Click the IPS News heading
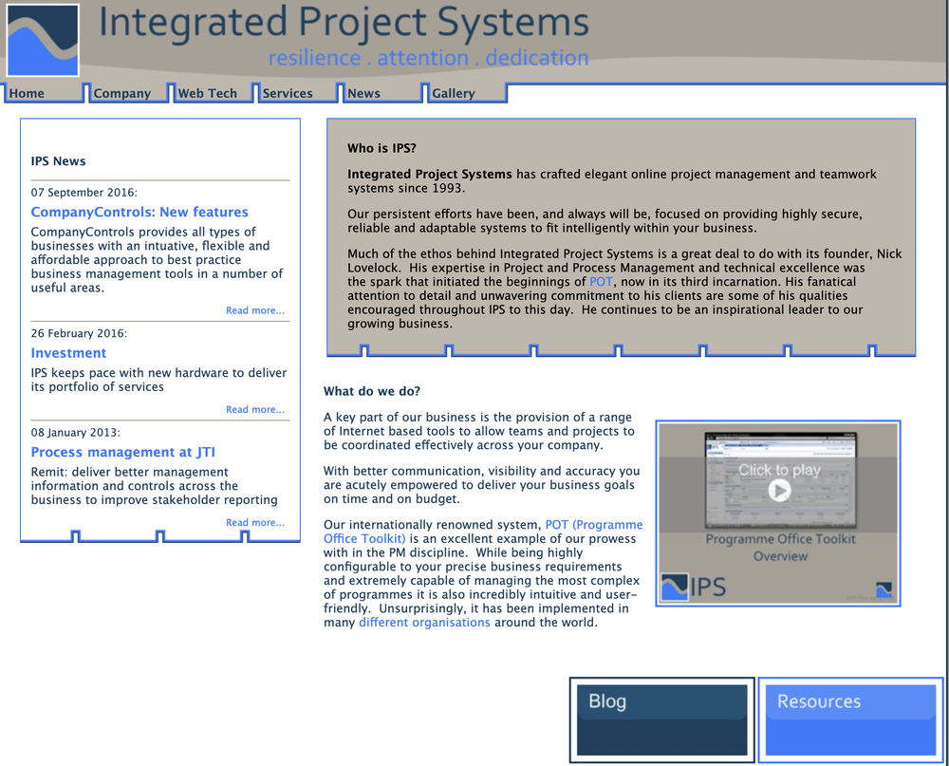The height and width of the screenshot is (766, 949). [58, 161]
